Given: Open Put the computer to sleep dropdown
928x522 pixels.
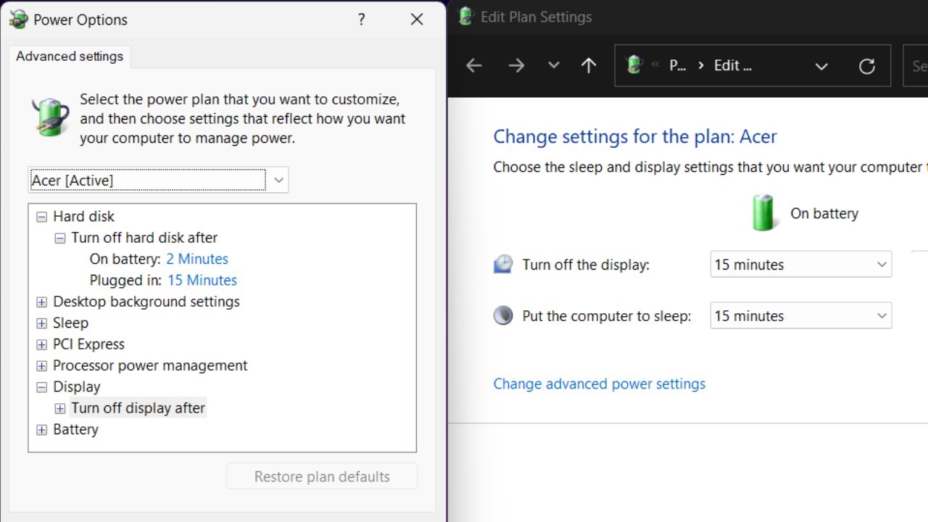Looking at the screenshot, I should (x=800, y=316).
